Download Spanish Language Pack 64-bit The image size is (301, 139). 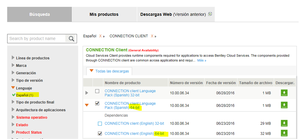(284, 105)
